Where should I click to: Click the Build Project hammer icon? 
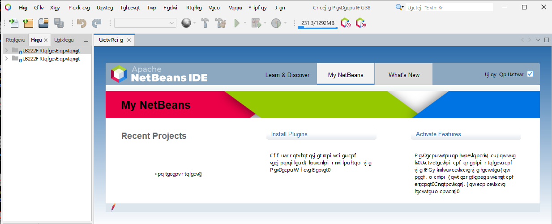[205, 23]
